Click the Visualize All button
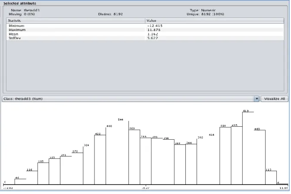Image resolution: width=291 pixels, height=194 pixels. pos(274,99)
